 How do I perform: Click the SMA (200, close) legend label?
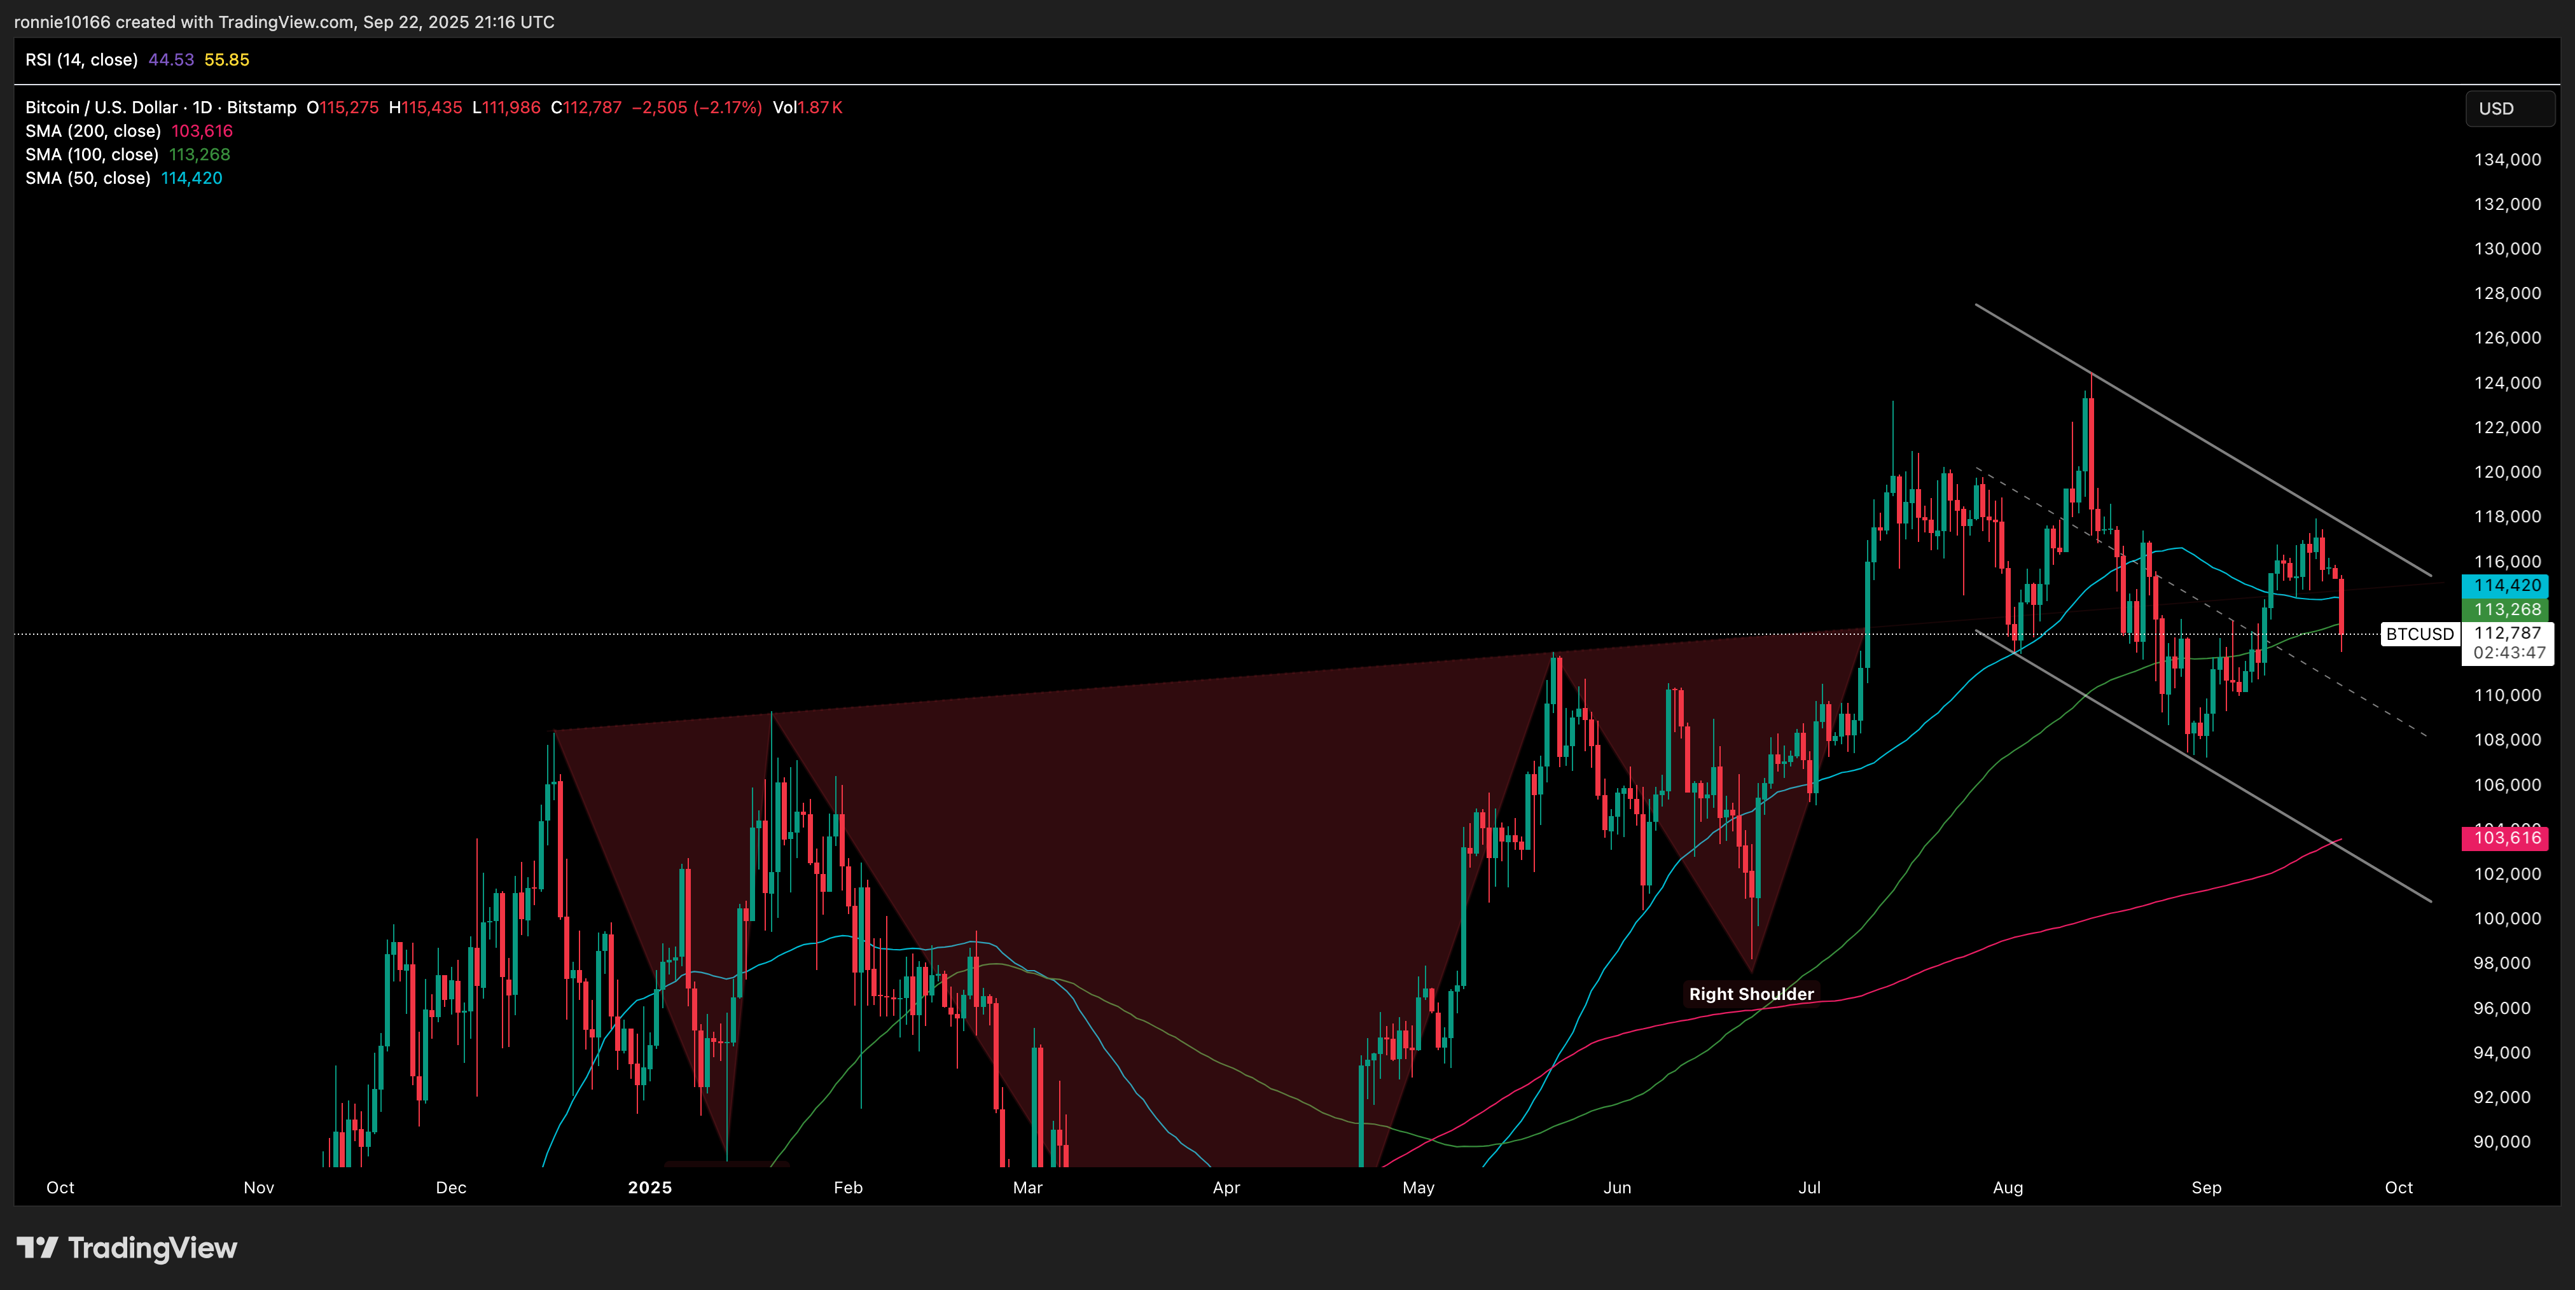(93, 131)
